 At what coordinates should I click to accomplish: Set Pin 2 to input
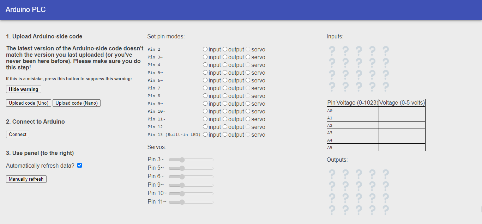(x=205, y=49)
